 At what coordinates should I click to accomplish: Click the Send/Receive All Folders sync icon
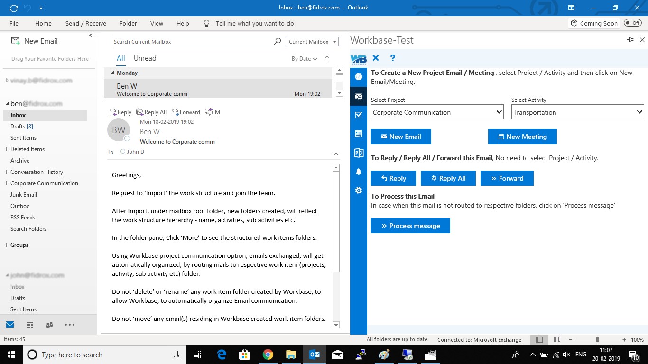(14, 8)
